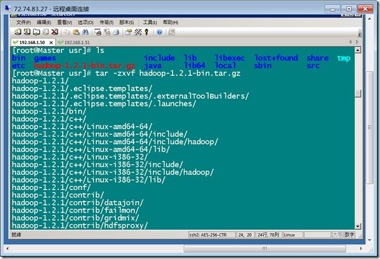Click horizontal scrollbar left arrow

pyautogui.click(x=7, y=248)
